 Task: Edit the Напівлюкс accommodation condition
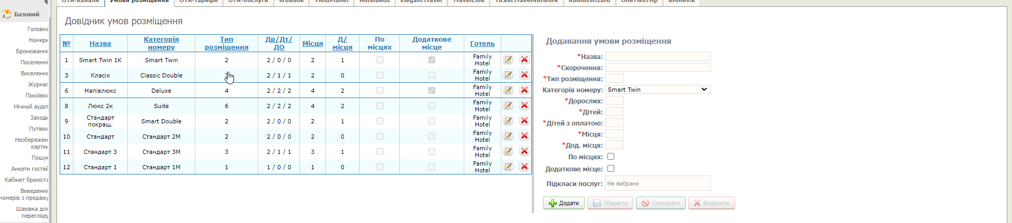point(508,90)
